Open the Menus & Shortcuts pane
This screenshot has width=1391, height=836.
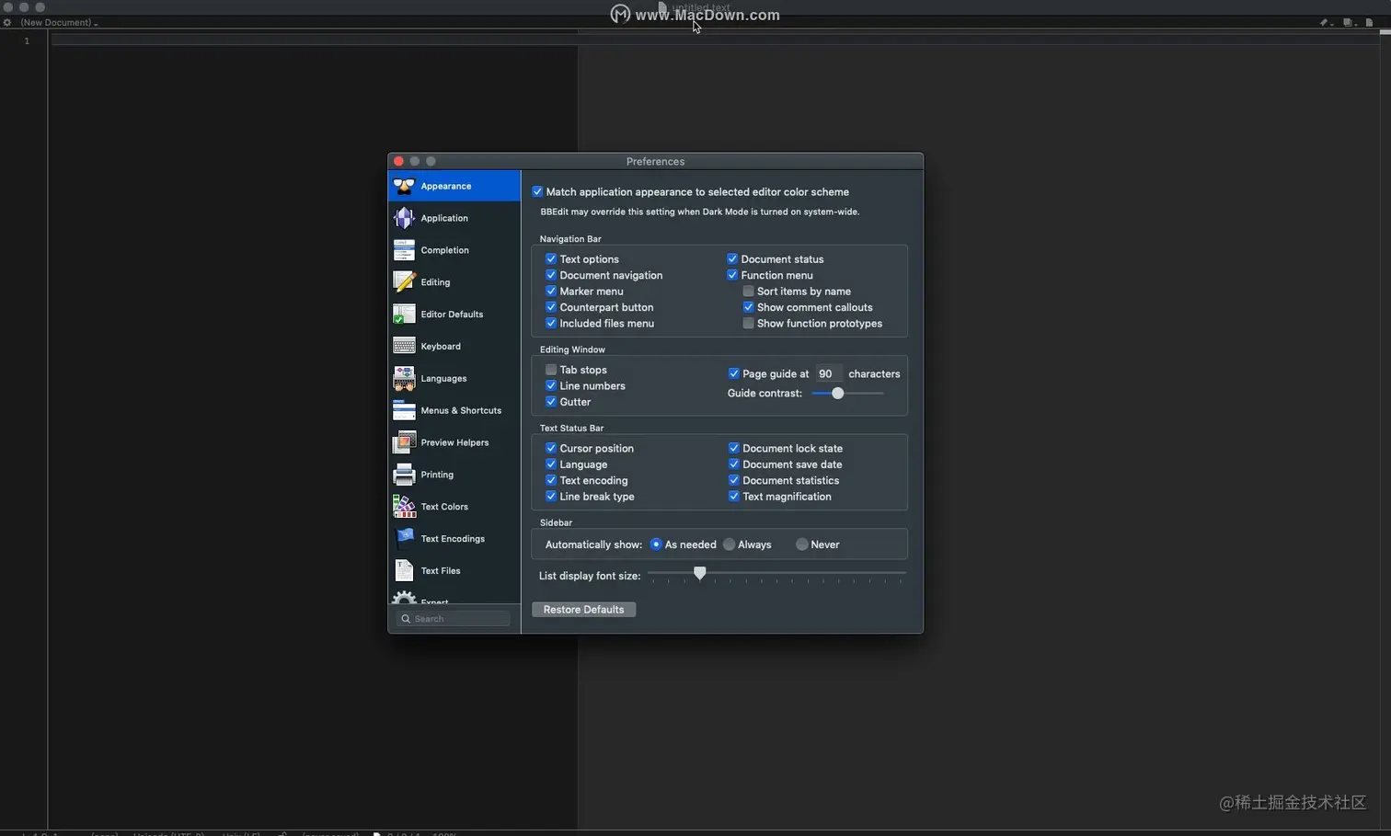click(x=454, y=411)
